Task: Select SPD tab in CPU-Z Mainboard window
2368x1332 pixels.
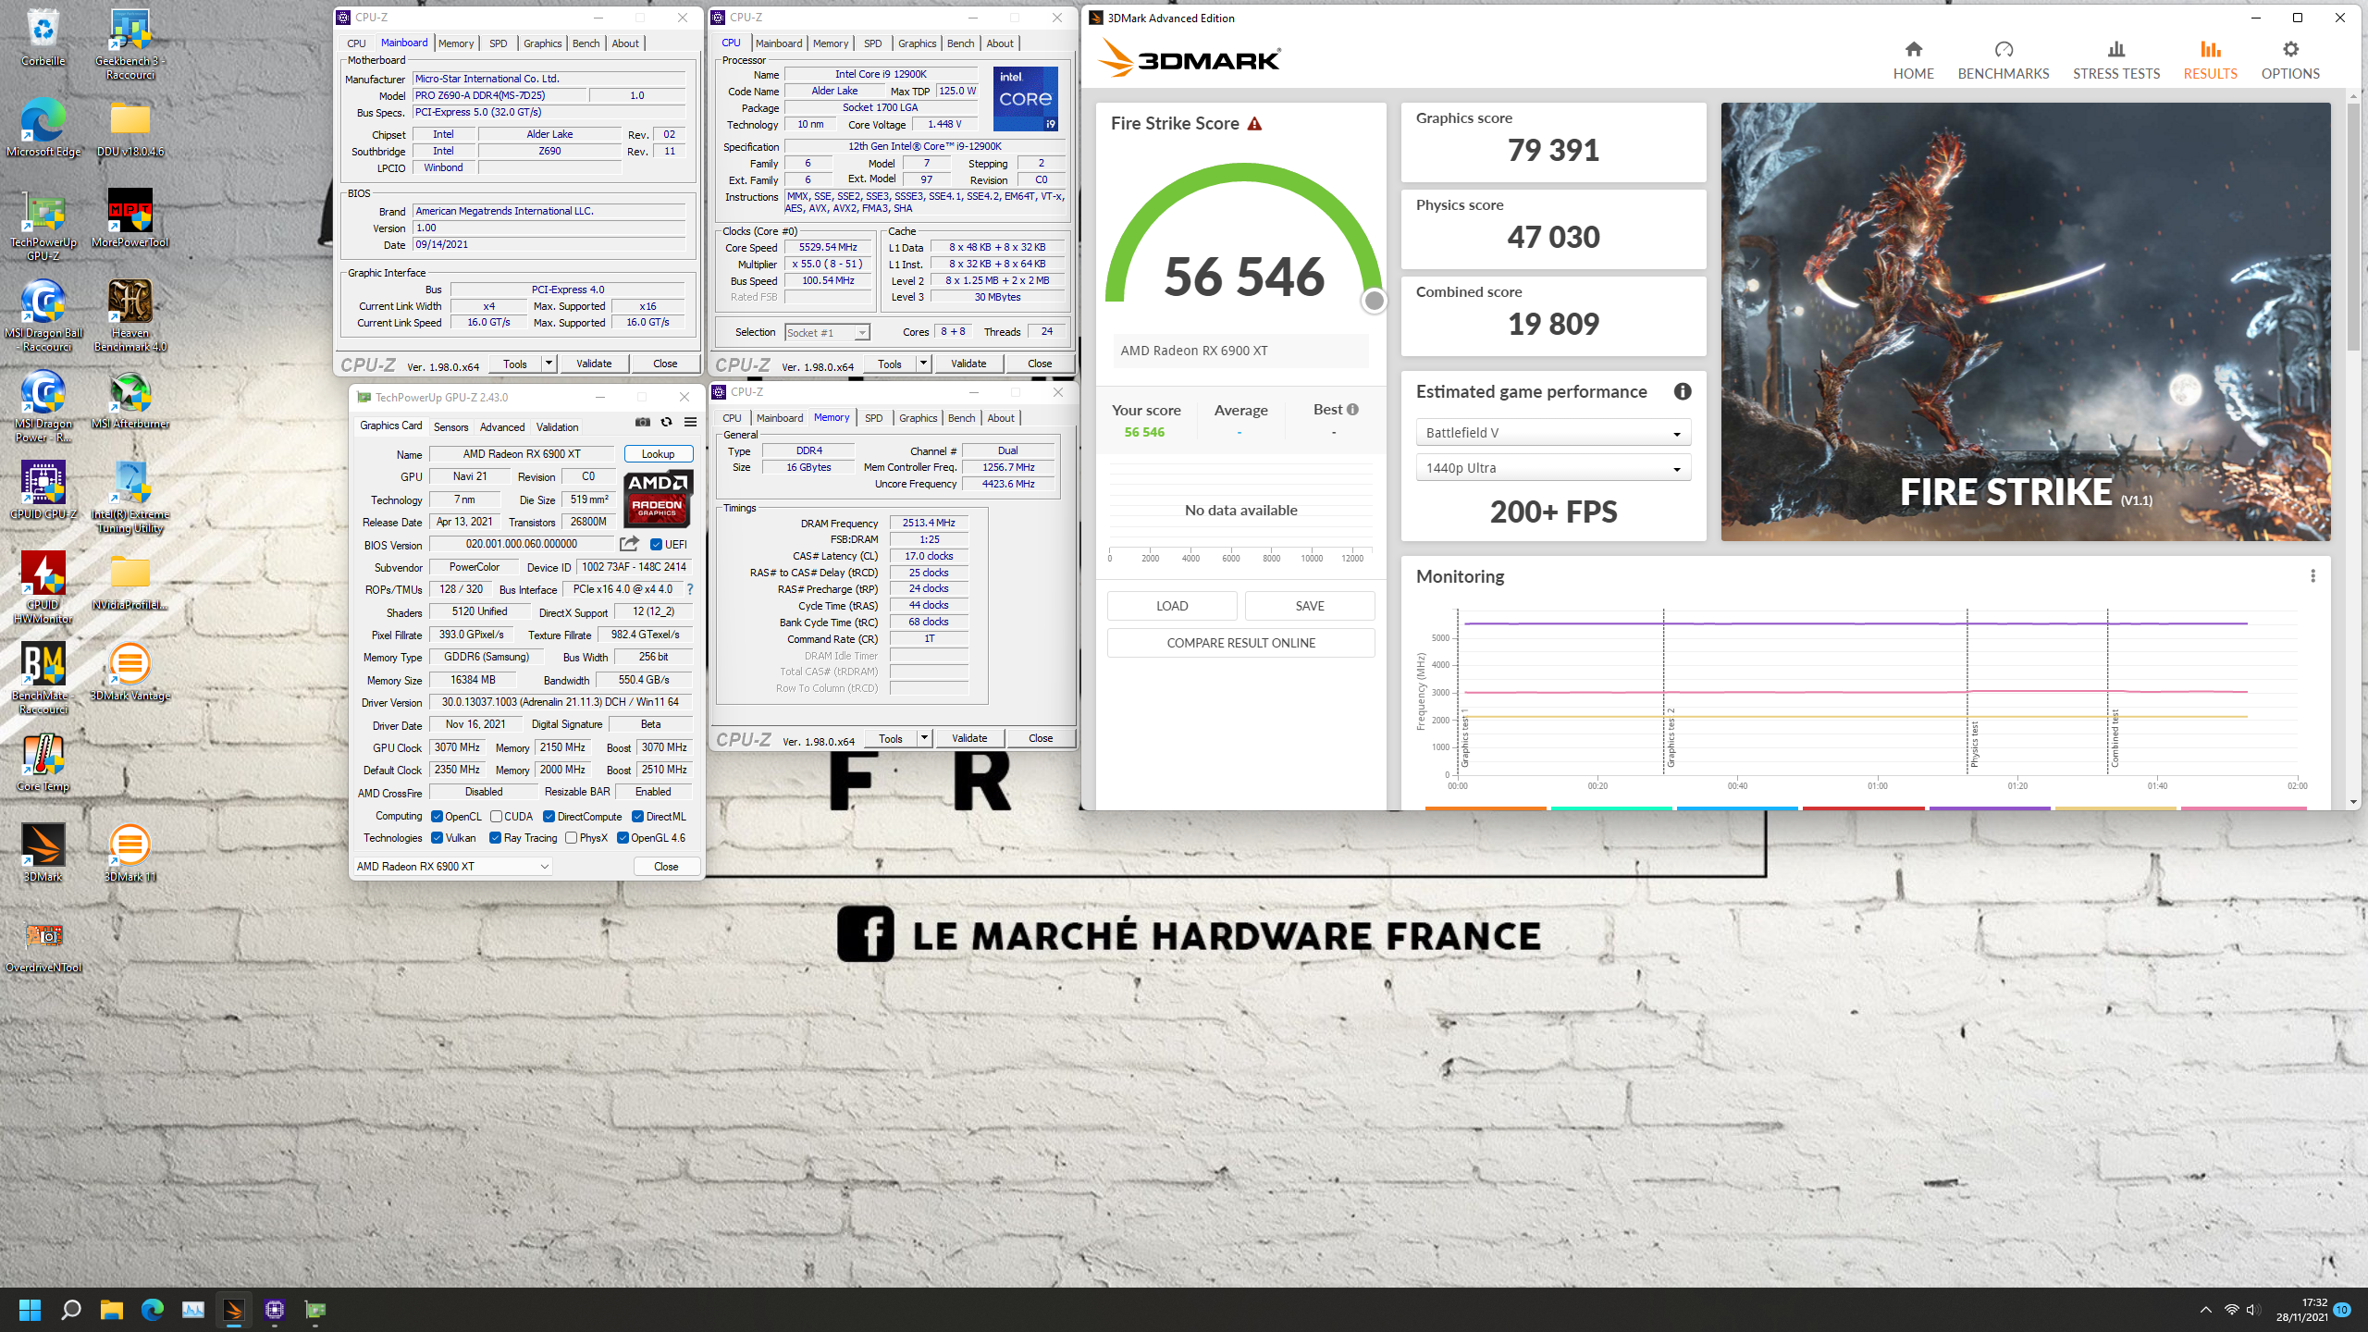Action: click(x=498, y=43)
